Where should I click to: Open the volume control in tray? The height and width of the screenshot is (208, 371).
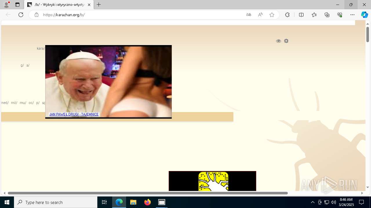click(x=334, y=202)
